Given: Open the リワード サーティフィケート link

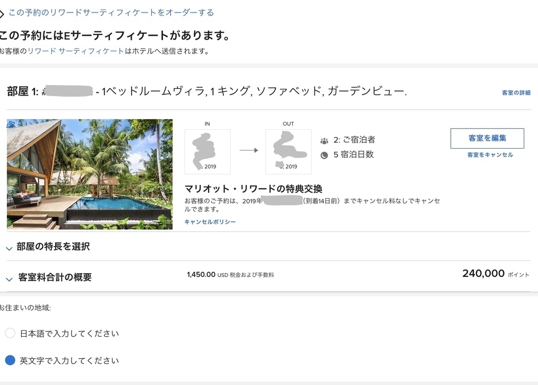Looking at the screenshot, I should (x=76, y=51).
